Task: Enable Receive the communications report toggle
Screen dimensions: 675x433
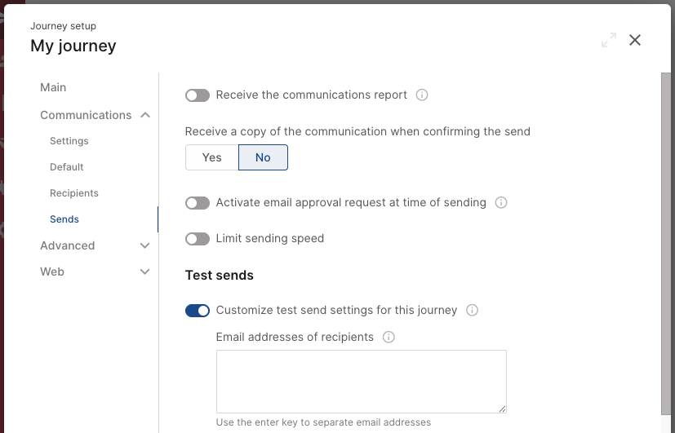Action: pos(198,95)
